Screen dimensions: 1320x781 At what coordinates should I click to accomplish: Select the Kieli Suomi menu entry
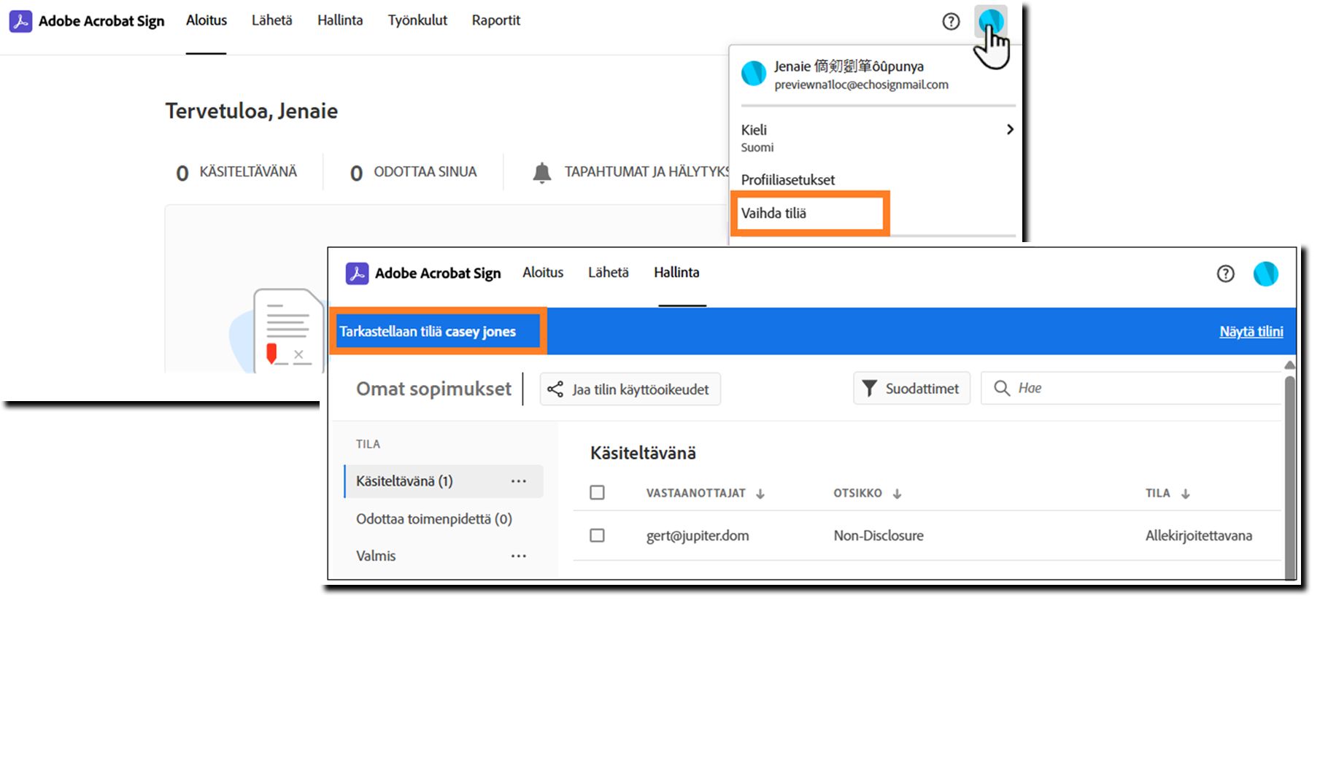[876, 137]
